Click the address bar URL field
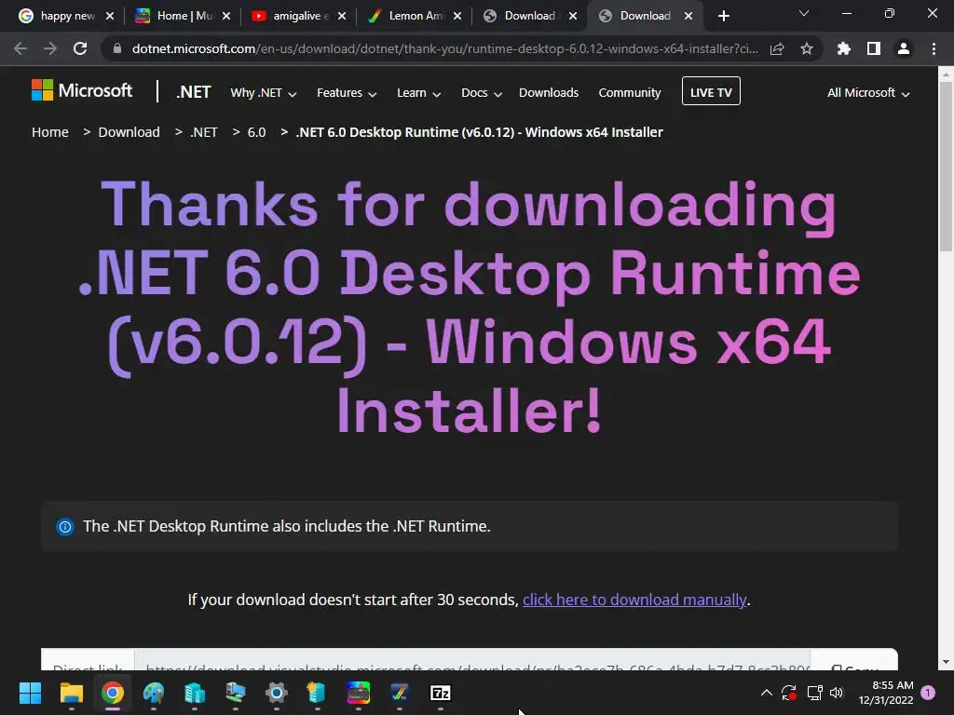Image resolution: width=954 pixels, height=715 pixels. click(444, 48)
